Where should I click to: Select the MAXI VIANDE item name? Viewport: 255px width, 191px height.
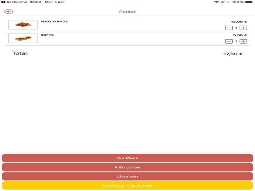[54, 21]
